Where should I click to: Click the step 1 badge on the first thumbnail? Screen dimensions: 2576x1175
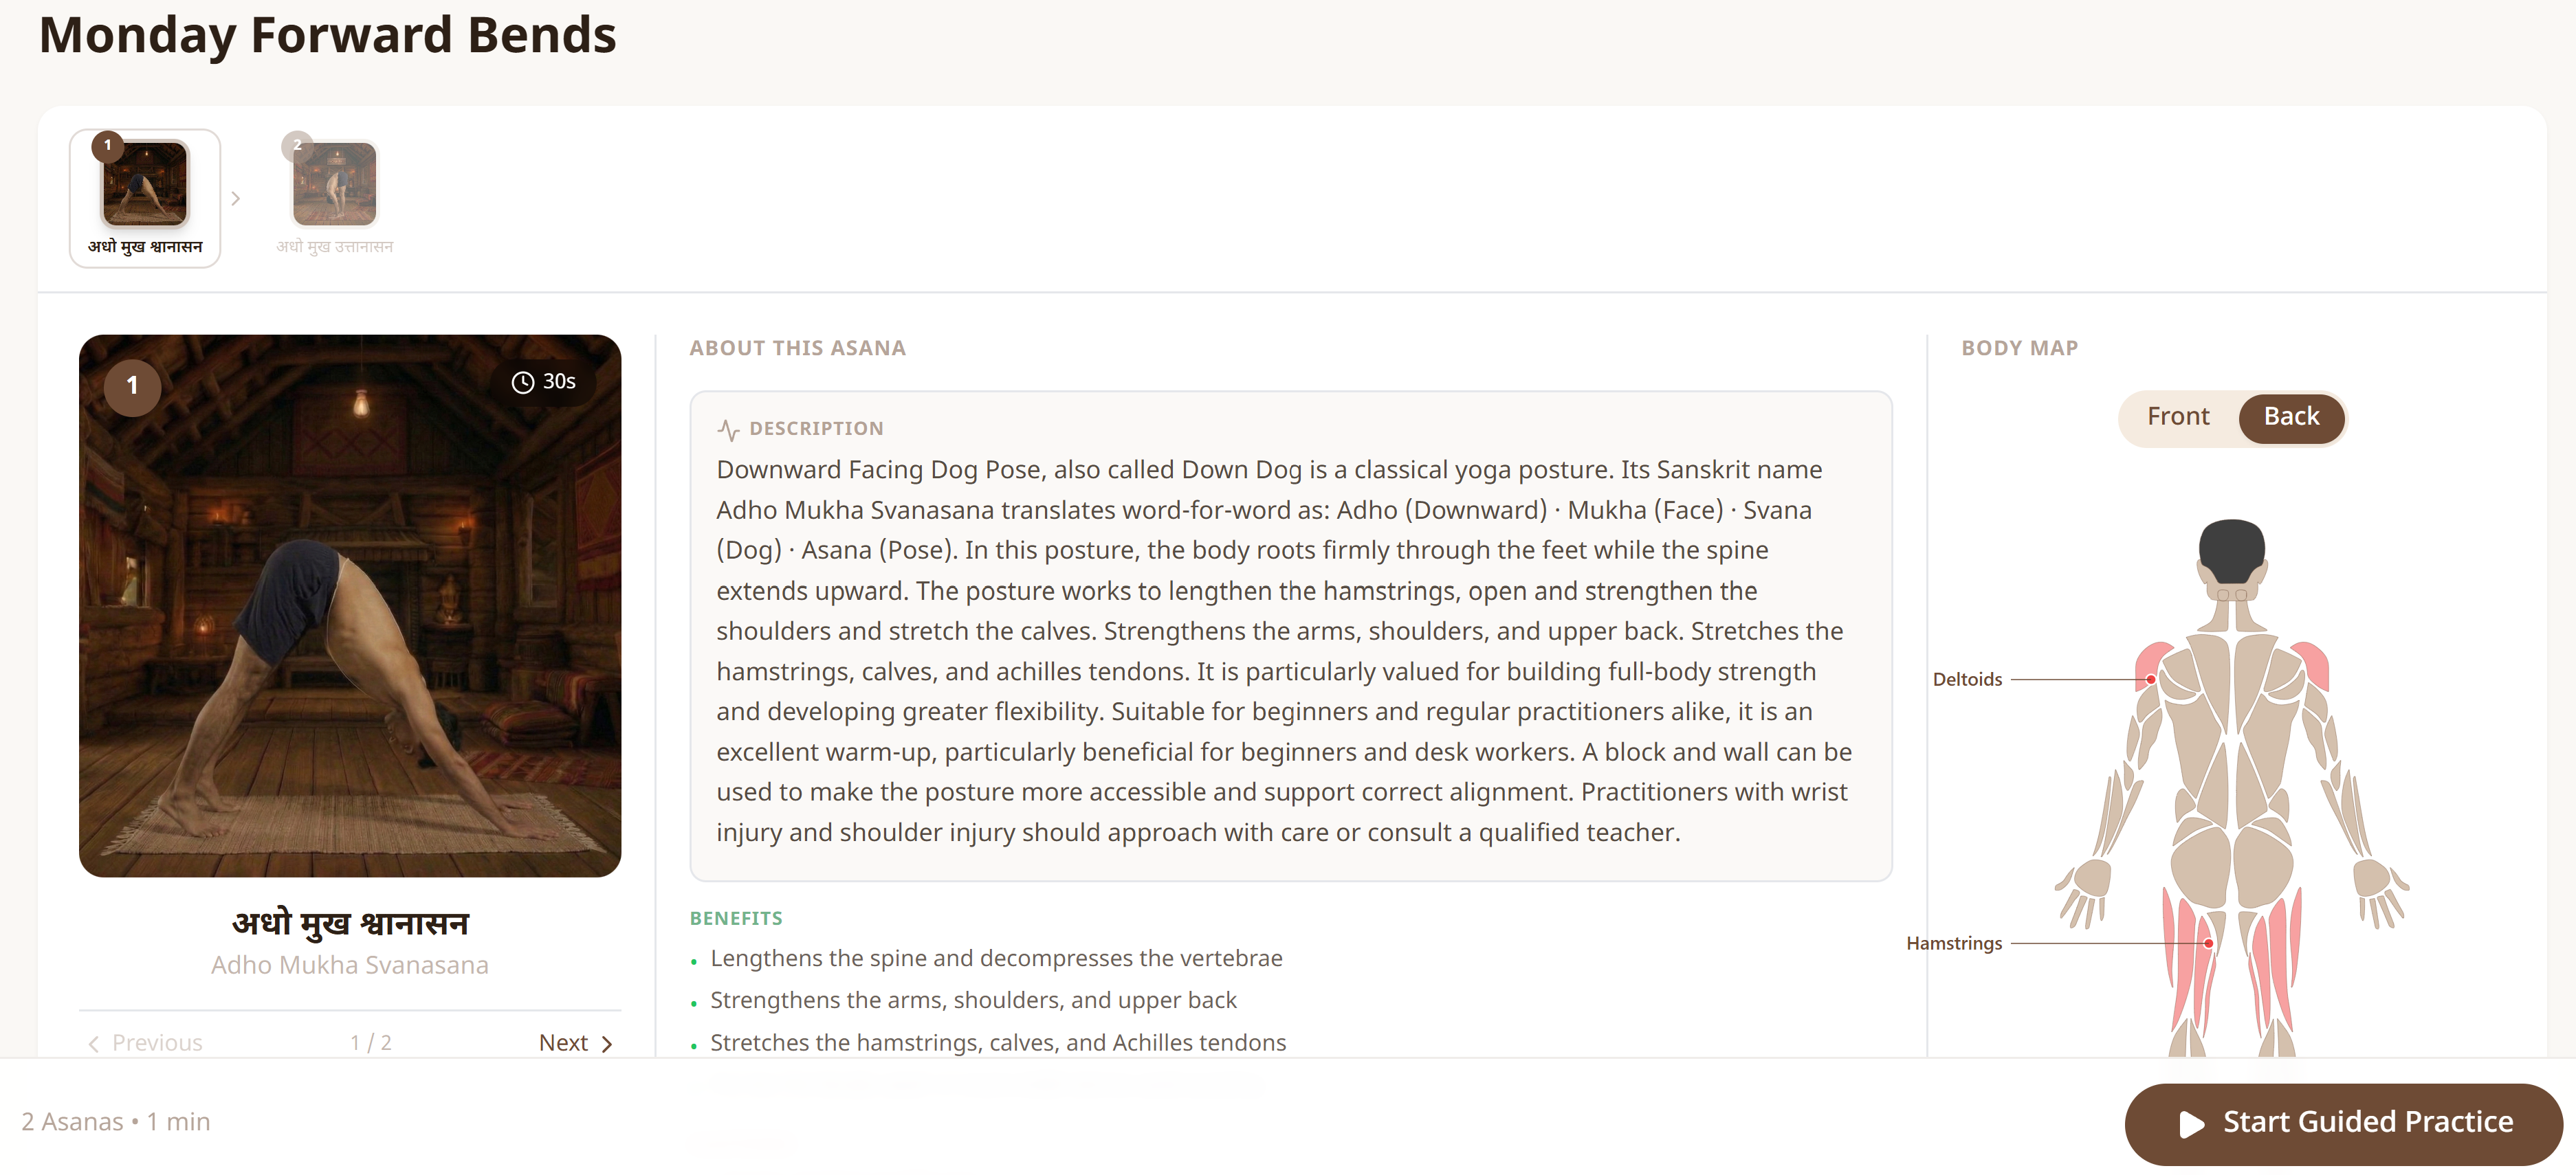coord(107,146)
